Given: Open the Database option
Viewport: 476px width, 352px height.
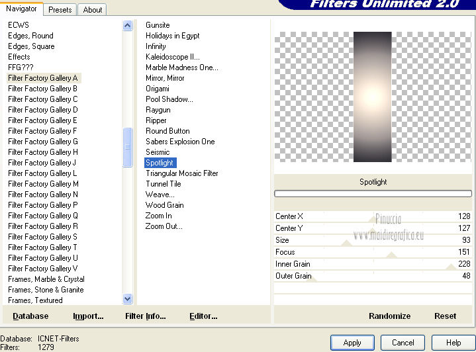Looking at the screenshot, I should 30,316.
